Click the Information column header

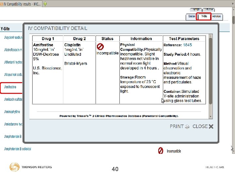coord(141,38)
